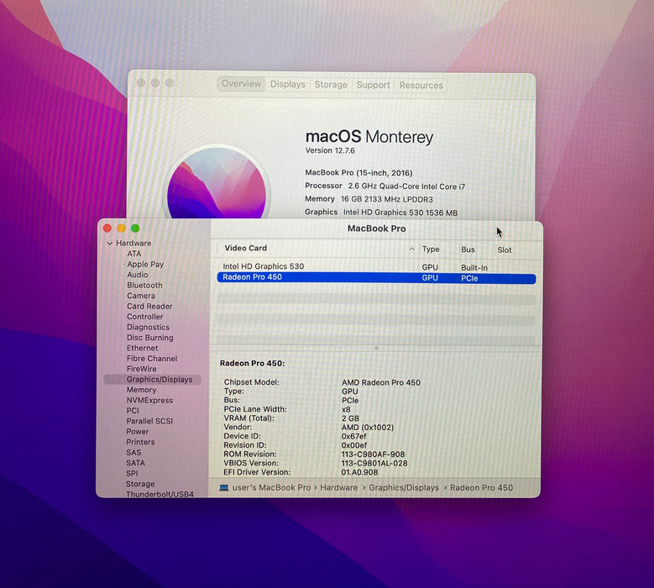Sort by the Video Card column header
The height and width of the screenshot is (588, 654).
pos(246,249)
